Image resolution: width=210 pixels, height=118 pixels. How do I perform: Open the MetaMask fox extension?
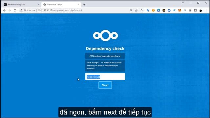[x=179, y=10]
